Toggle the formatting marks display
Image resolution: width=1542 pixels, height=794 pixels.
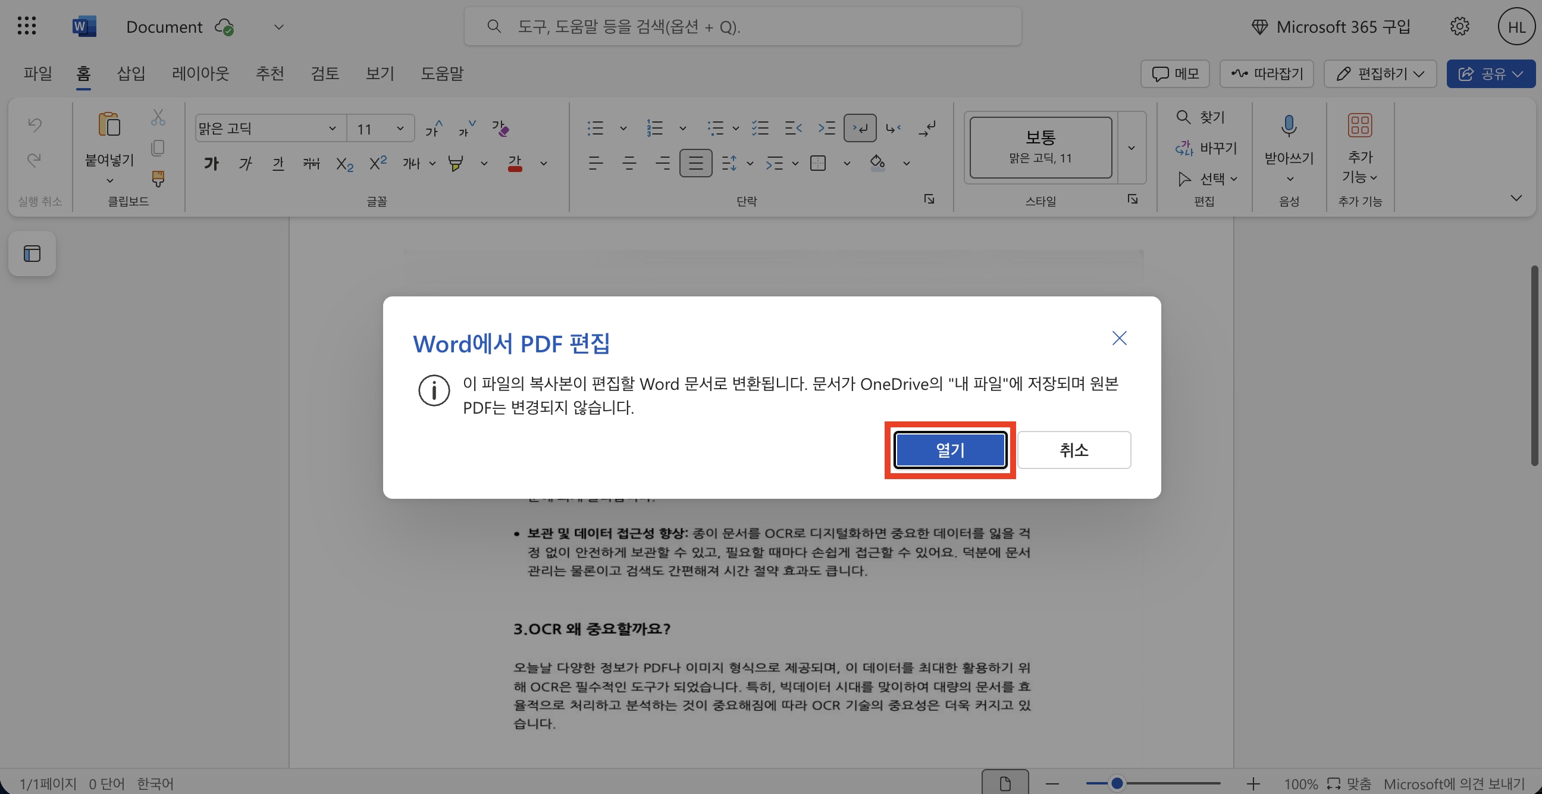(x=860, y=127)
